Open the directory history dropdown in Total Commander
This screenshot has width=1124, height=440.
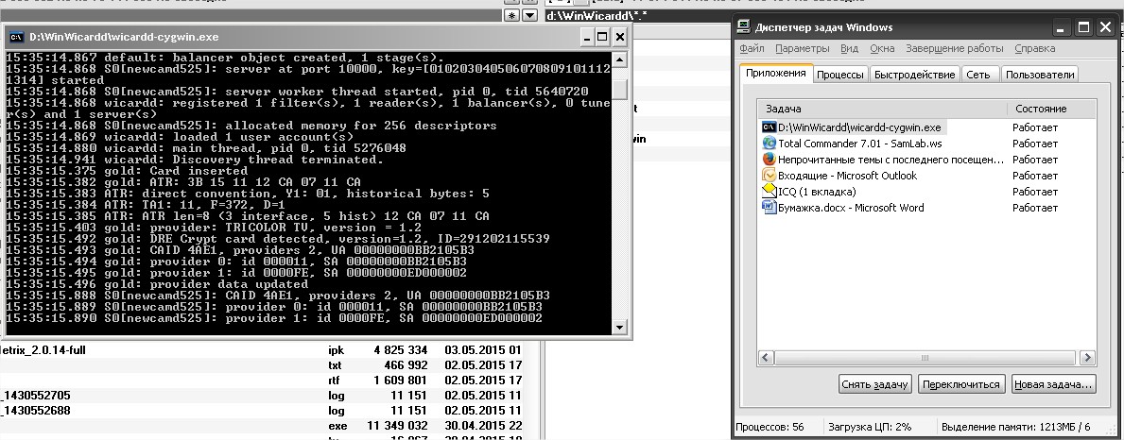point(529,15)
